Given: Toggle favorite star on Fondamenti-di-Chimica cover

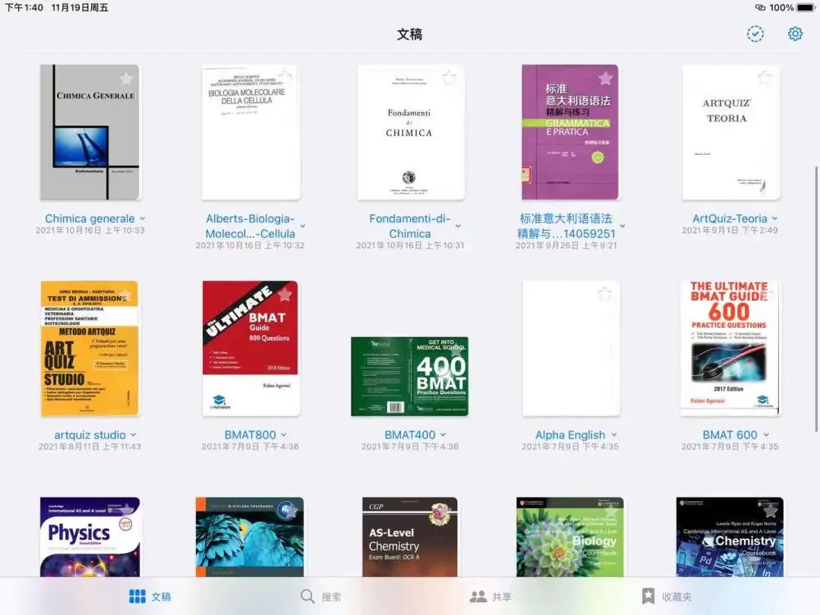Looking at the screenshot, I should click(449, 78).
